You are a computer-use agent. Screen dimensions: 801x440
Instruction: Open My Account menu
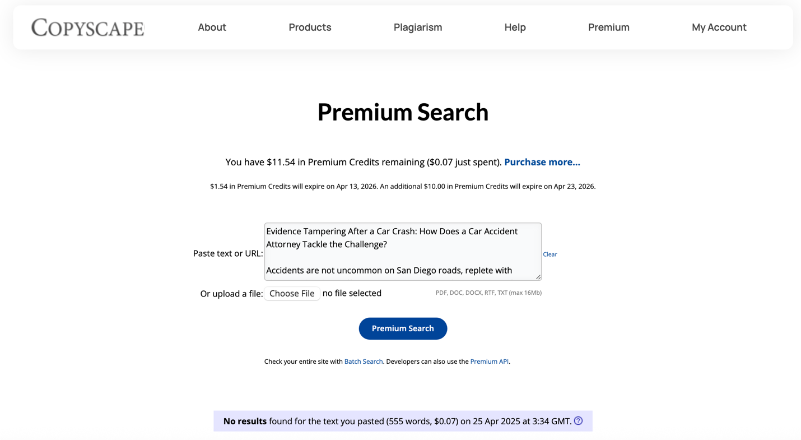pos(719,27)
